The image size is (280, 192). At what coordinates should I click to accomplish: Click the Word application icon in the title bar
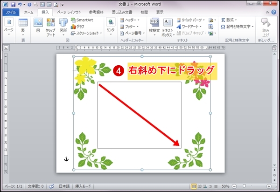[x=5, y=5]
